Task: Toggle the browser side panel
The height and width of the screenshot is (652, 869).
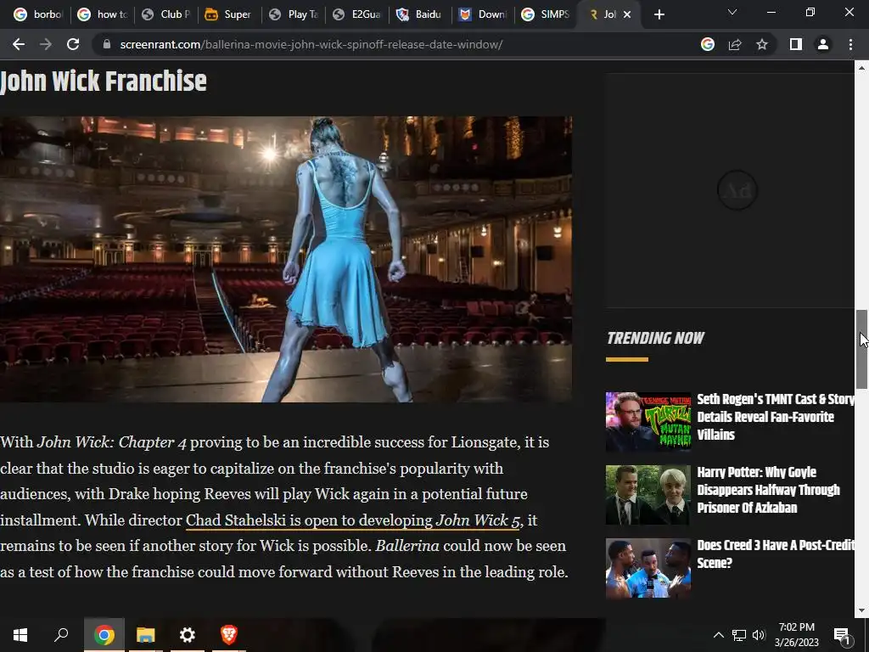Action: click(796, 44)
